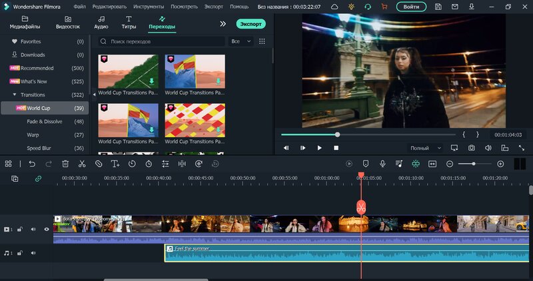
Task: Add text with the T+ icon
Action: pos(115,164)
